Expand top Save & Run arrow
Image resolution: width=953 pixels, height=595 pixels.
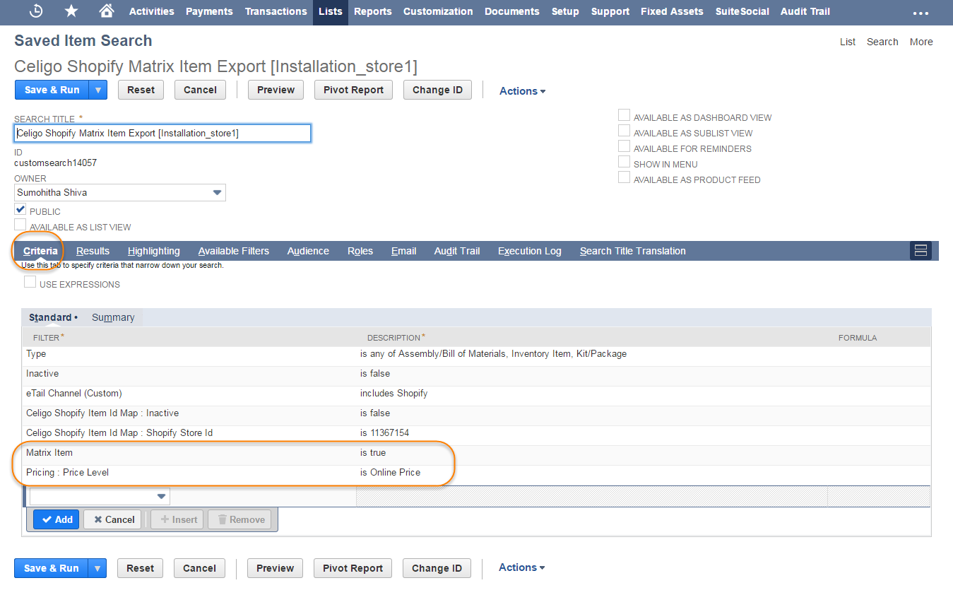point(98,90)
